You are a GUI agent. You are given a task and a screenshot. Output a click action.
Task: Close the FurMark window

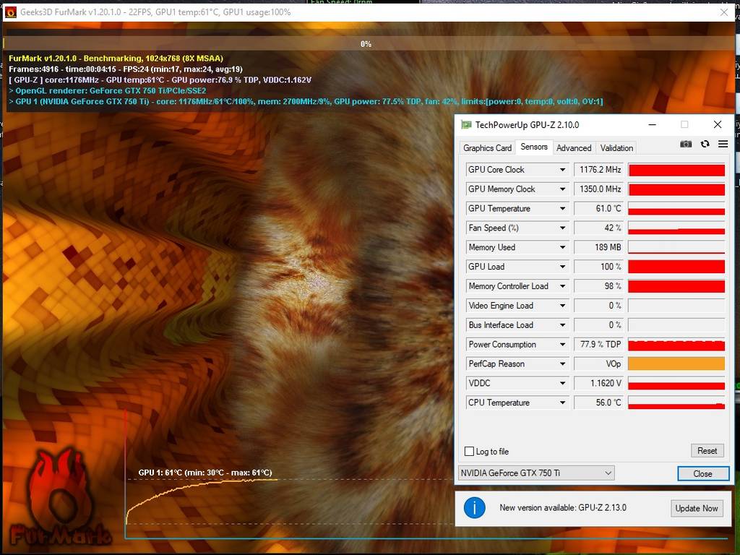724,12
